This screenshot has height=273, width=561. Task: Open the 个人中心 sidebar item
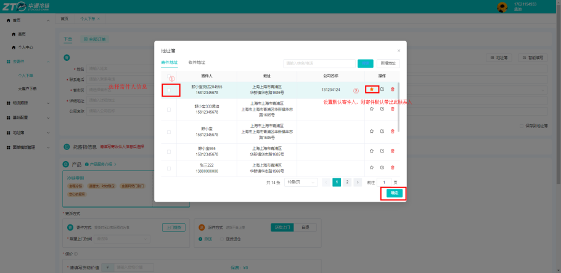click(x=26, y=47)
